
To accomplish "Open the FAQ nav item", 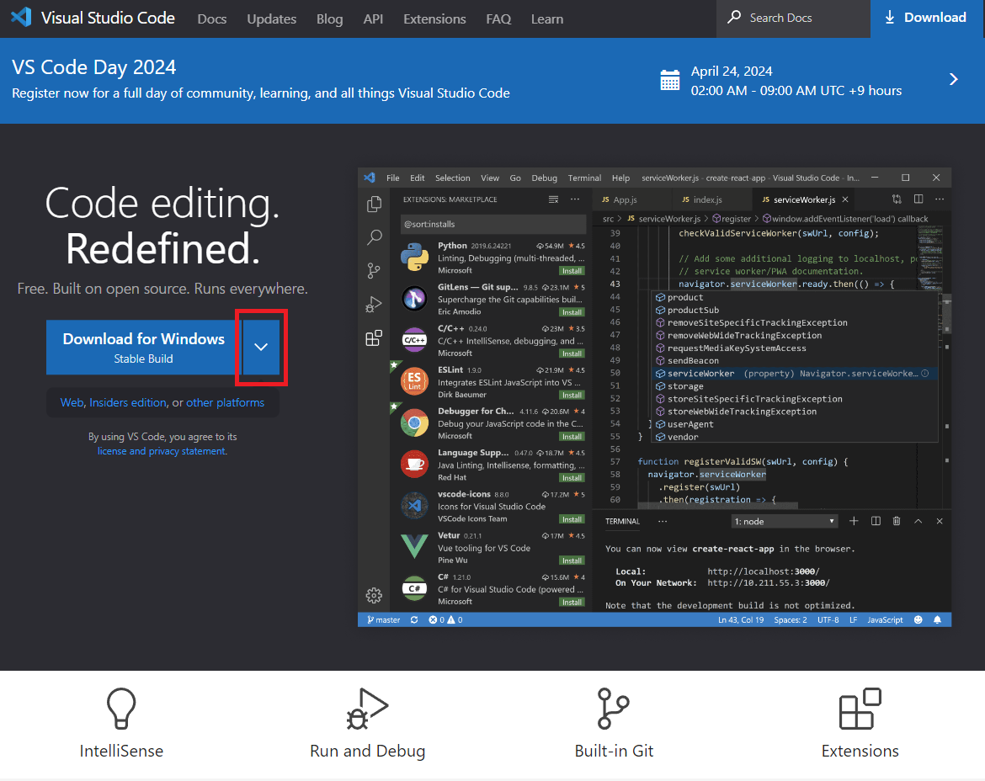I will coord(498,19).
